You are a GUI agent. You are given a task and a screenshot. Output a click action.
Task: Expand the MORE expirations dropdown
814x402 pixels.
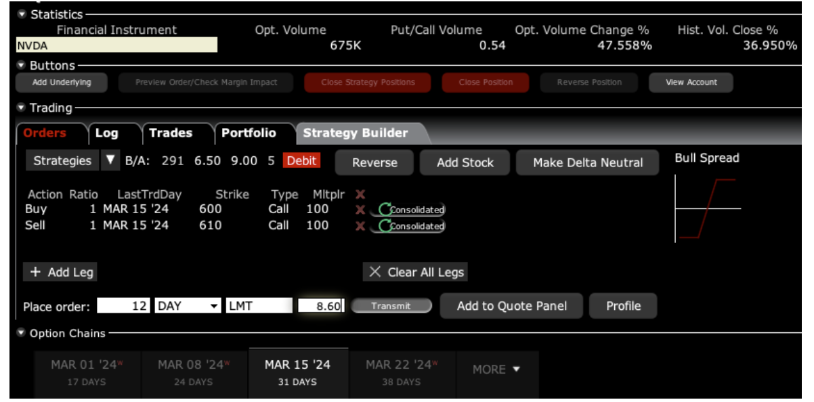pyautogui.click(x=497, y=370)
